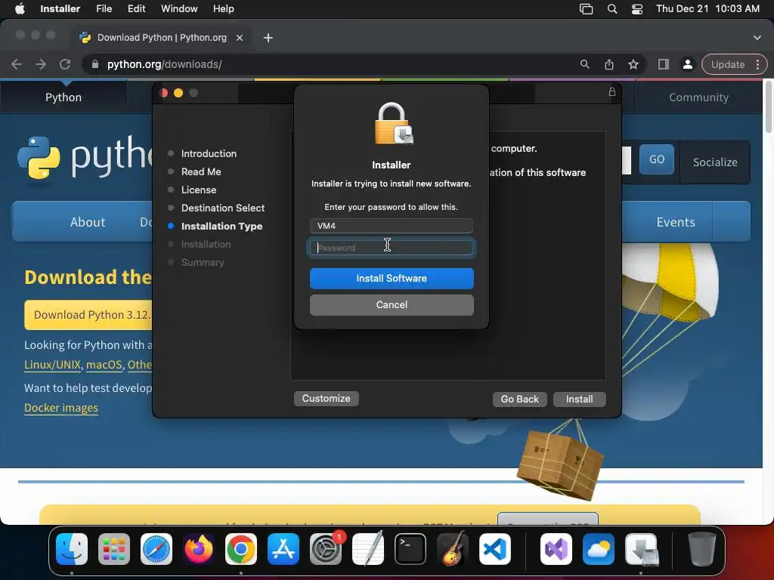This screenshot has height=580, width=774.
Task: Open TextEdit from the dock
Action: pos(368,549)
